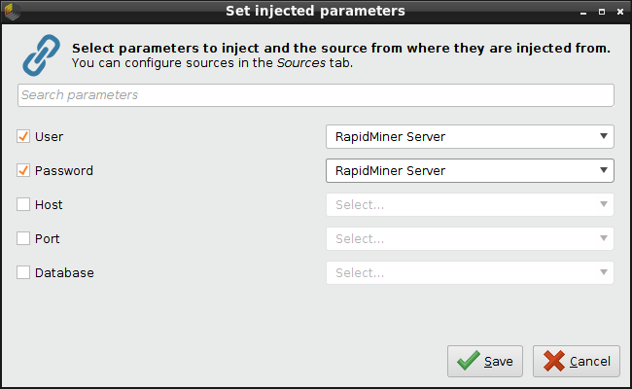Click the app icon in title bar
The width and height of the screenshot is (632, 389).
click(x=11, y=12)
